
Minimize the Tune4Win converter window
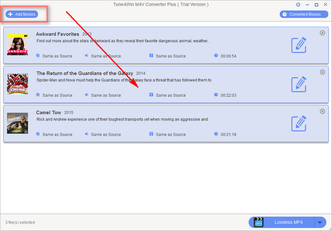tap(308, 4)
